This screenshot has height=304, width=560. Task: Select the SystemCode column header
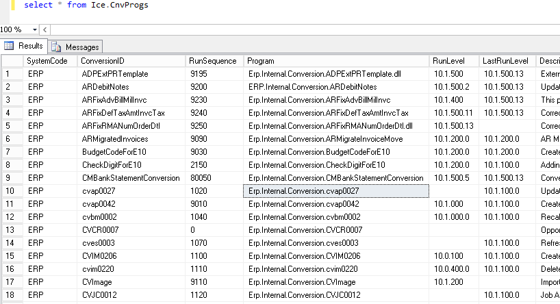pos(49,61)
